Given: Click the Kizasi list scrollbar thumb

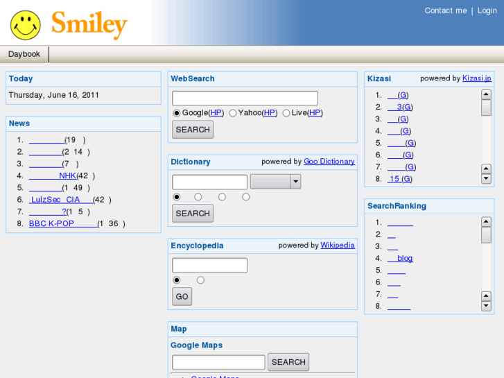Looking at the screenshot, I should [486, 108].
